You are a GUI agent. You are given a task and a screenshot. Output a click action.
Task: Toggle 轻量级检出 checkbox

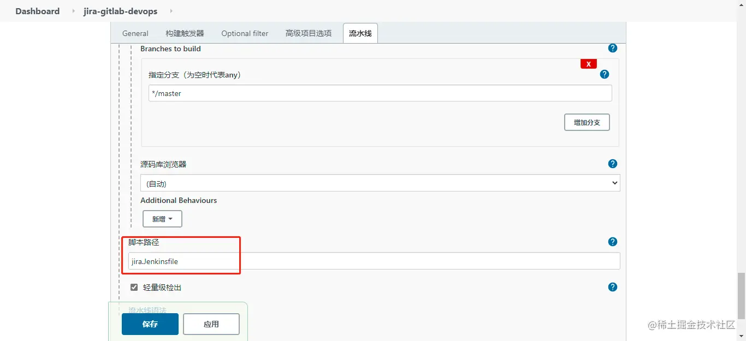pos(134,287)
